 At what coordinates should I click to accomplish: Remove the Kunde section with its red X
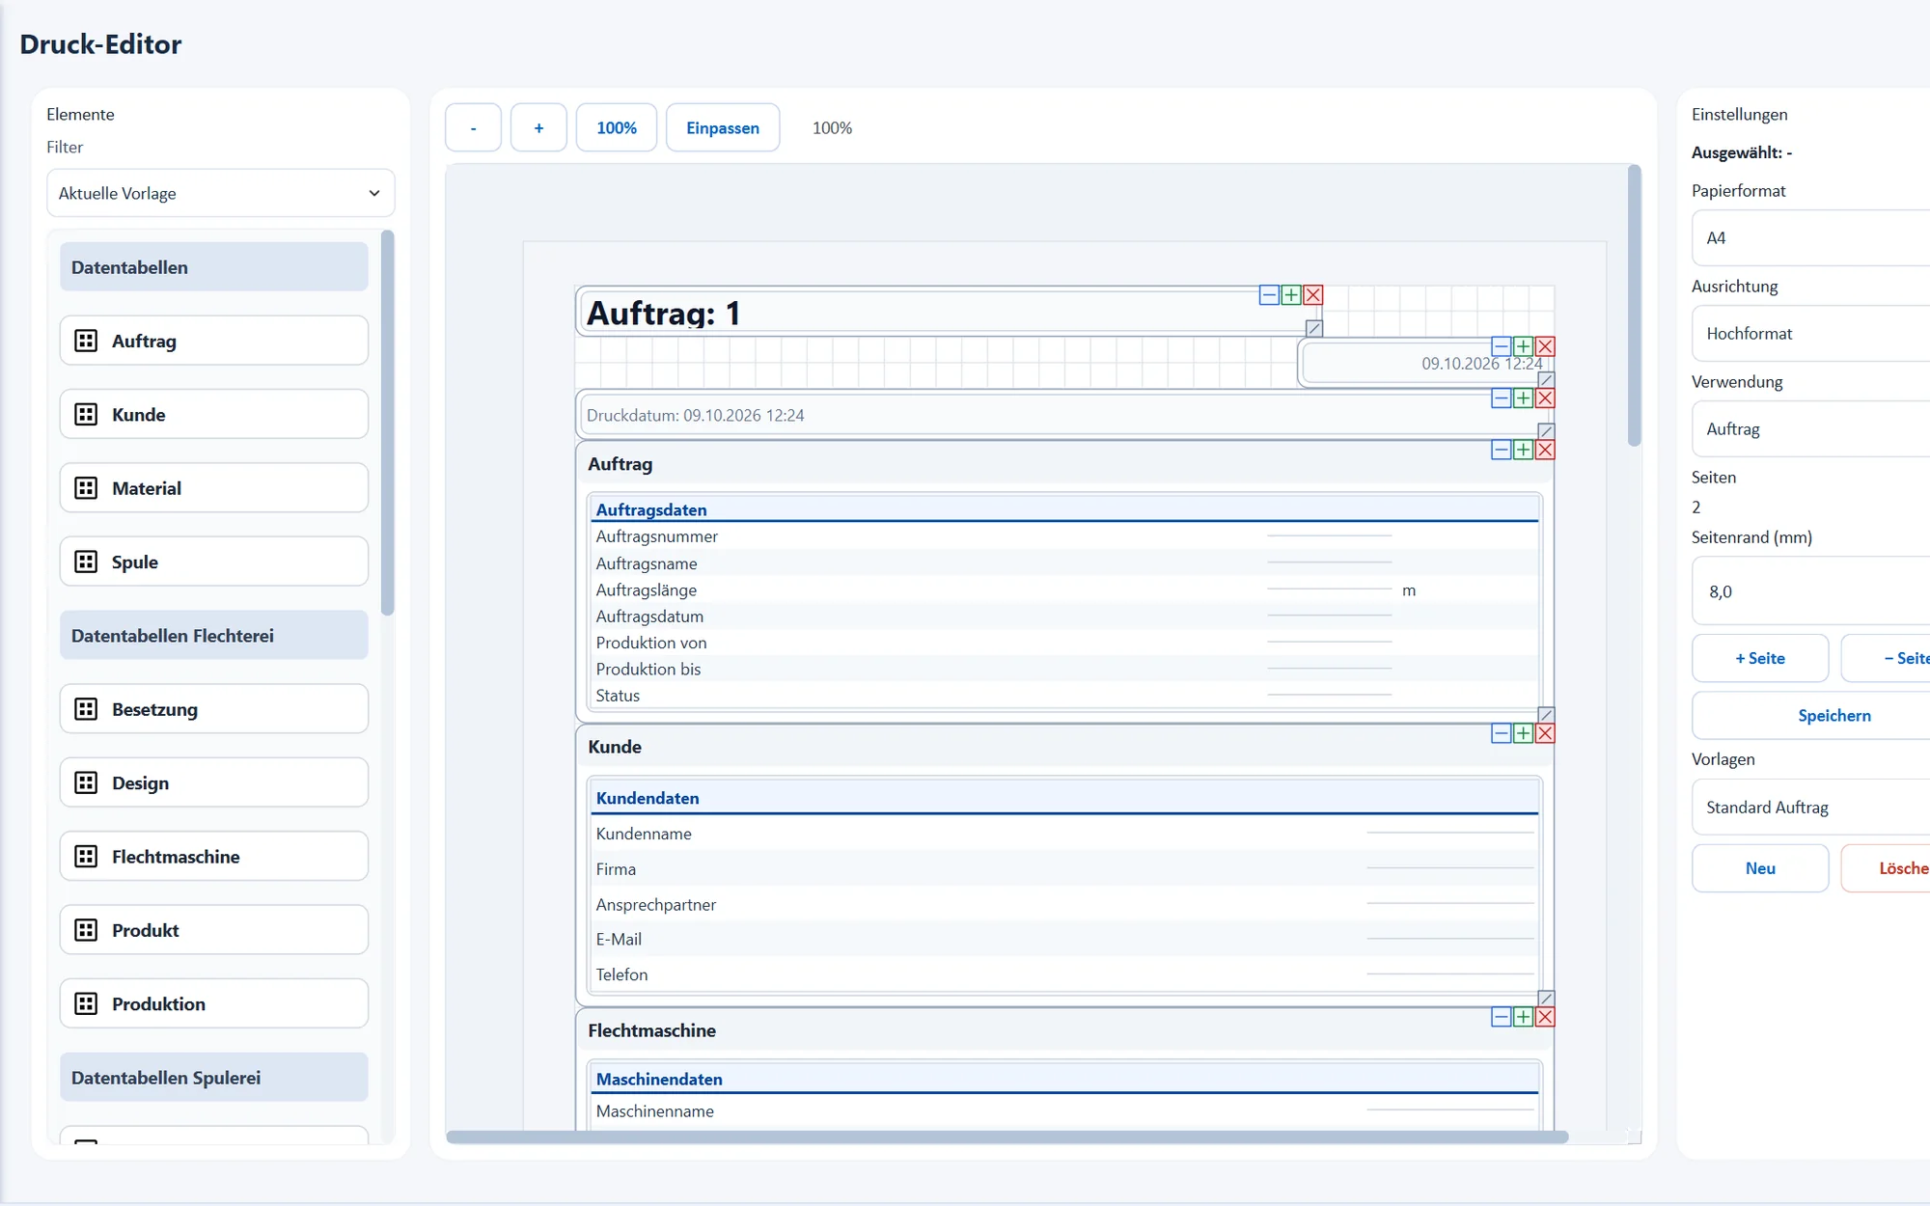point(1545,733)
